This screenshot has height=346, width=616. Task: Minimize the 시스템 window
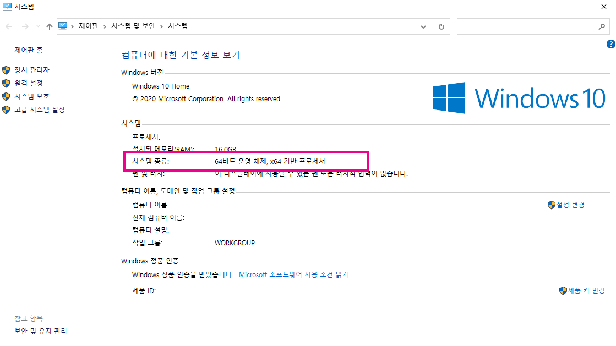tap(554, 7)
